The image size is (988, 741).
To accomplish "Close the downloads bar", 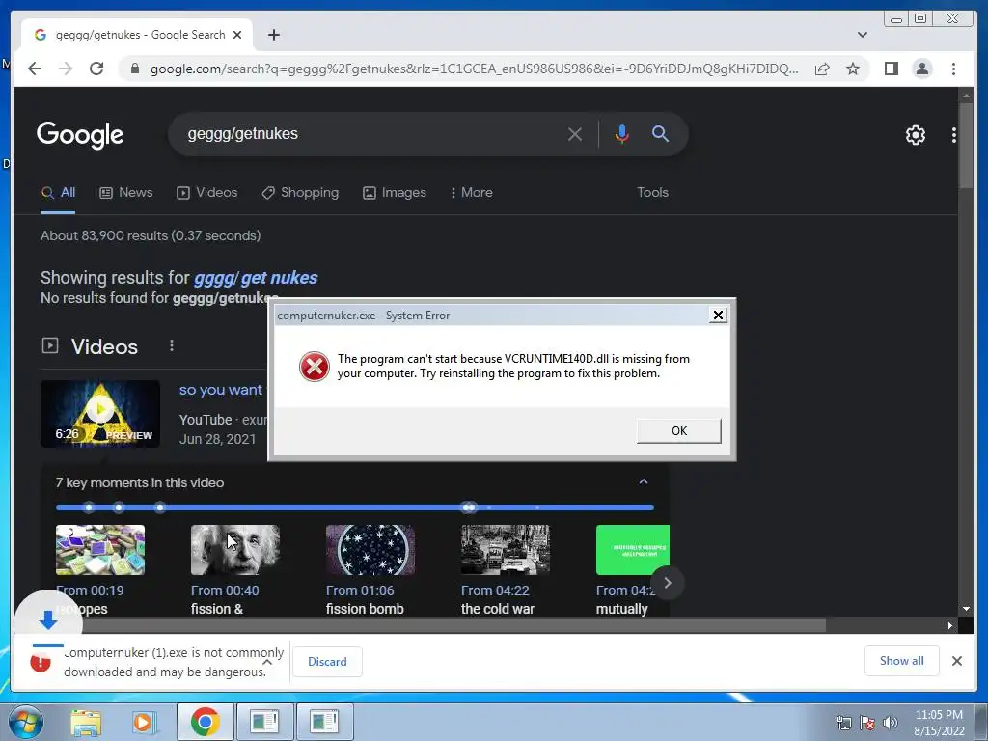I will [956, 661].
